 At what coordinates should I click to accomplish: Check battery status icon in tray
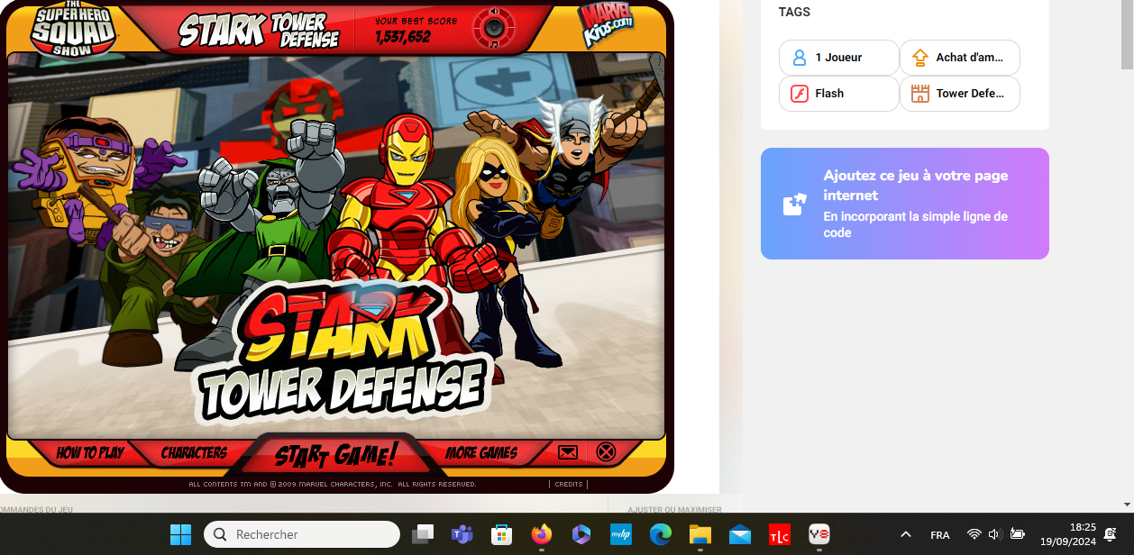(x=1018, y=534)
